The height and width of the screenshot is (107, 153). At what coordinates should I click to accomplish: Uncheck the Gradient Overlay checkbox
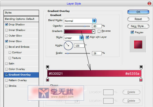(7, 75)
